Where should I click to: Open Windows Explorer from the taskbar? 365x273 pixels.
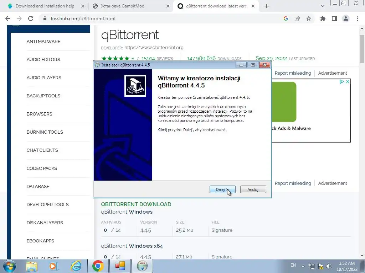pyautogui.click(x=32, y=266)
